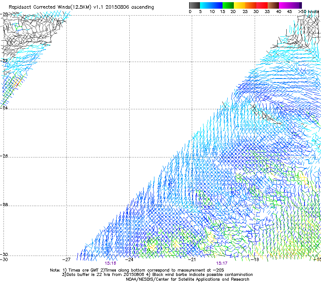Click the cyan-blue 5-15 knots color swatch
The height and width of the screenshot is (282, 321).
211,5
